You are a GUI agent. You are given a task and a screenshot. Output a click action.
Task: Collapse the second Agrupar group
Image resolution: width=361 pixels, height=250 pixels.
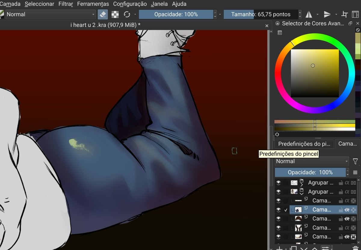pyautogui.click(x=302, y=194)
